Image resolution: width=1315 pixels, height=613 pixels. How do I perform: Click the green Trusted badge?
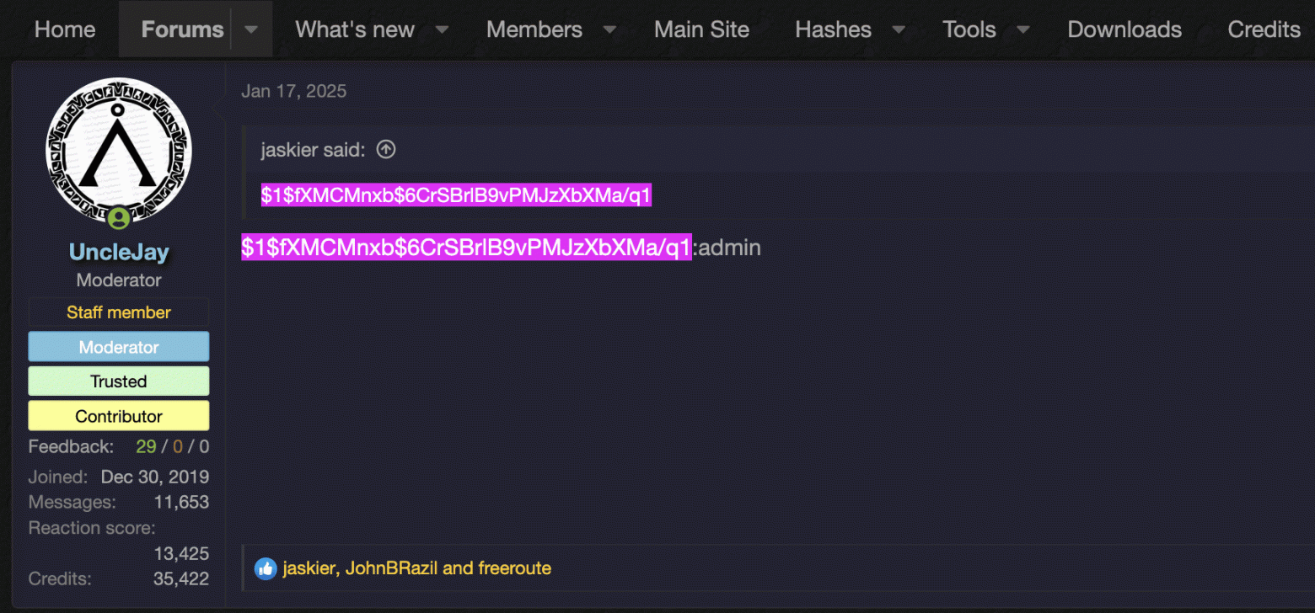(119, 381)
